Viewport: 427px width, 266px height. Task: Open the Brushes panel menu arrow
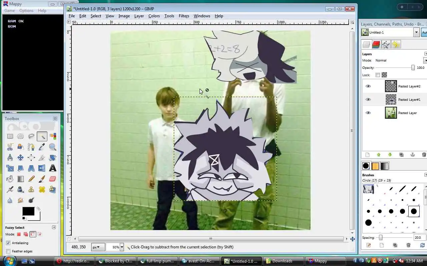tap(426, 175)
